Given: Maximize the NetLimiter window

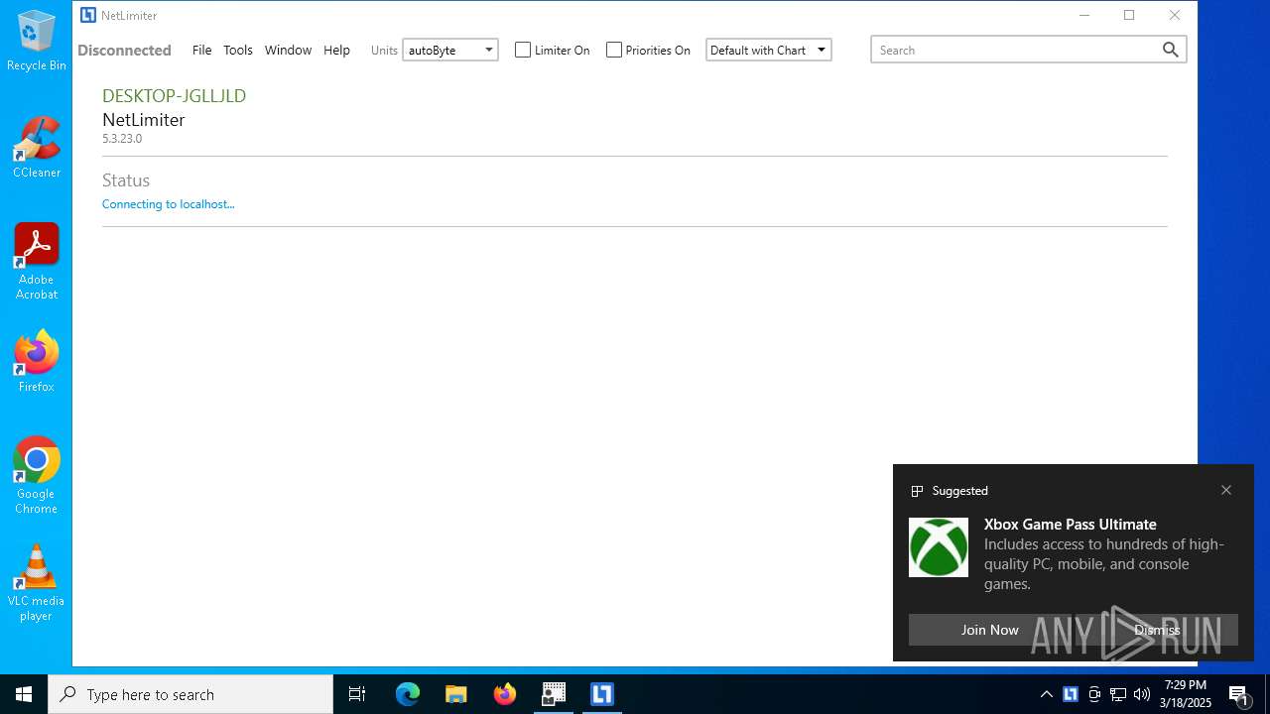Looking at the screenshot, I should click(1129, 15).
